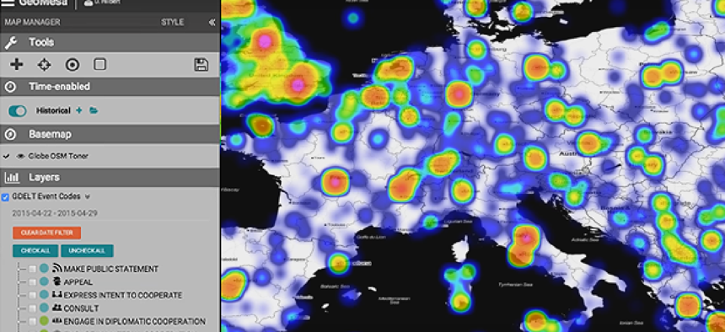725x332 pixels.
Task: Select the plus add tool
Action: 17,64
